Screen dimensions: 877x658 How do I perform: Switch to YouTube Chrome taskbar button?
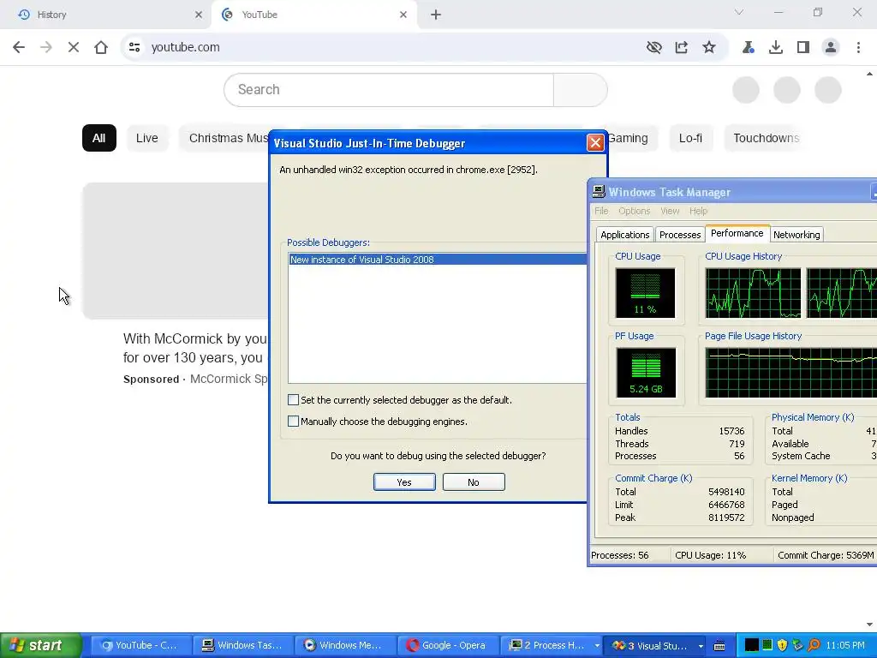[140, 646]
